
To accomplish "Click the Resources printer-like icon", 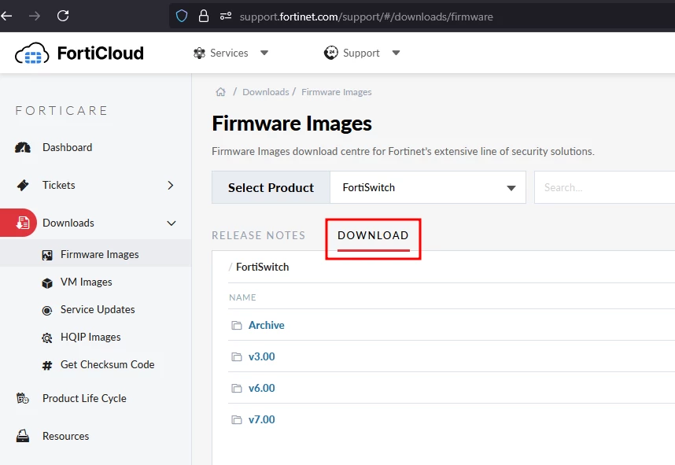I will [22, 436].
